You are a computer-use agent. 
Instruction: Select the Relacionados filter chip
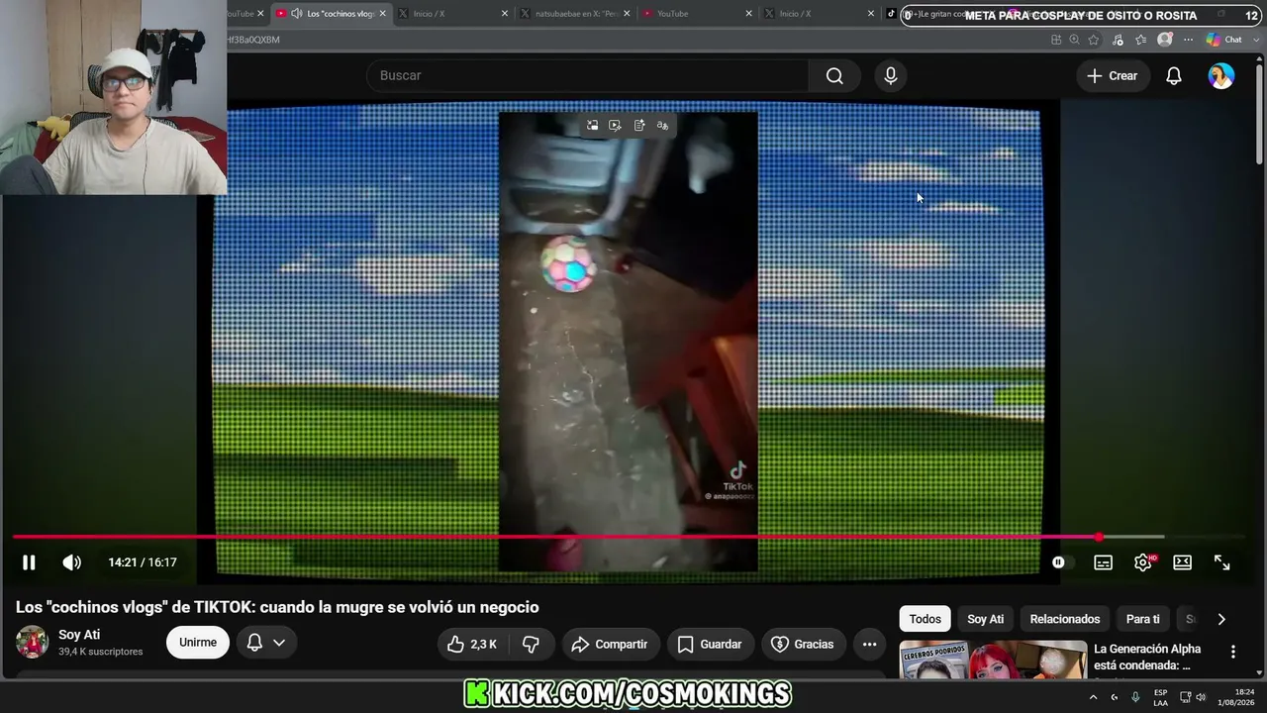pos(1065,619)
